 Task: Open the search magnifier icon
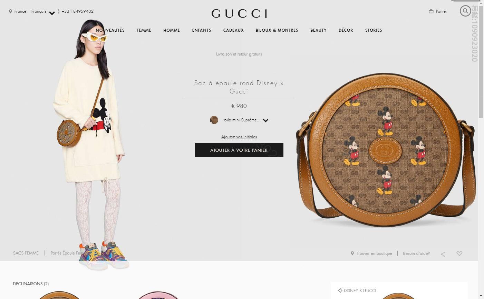tap(465, 11)
